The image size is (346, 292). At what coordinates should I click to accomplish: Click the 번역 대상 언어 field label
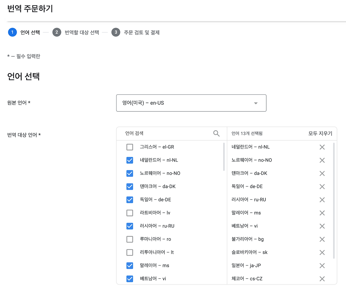point(24,135)
